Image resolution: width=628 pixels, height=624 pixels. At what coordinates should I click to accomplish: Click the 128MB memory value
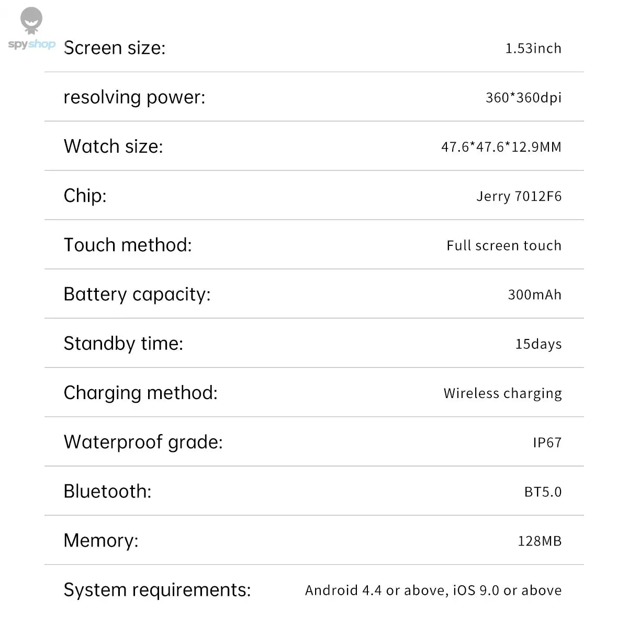540,541
